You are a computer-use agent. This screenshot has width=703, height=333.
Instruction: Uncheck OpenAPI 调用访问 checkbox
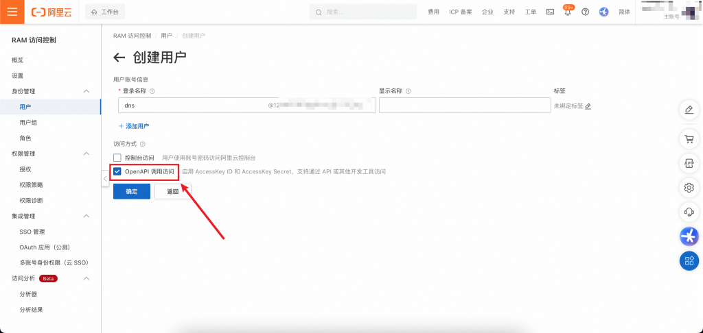(117, 171)
